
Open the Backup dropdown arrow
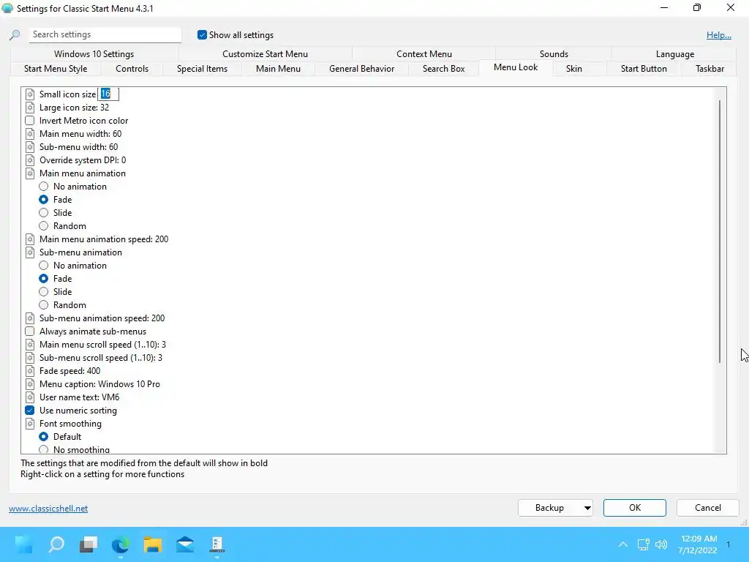[587, 508]
